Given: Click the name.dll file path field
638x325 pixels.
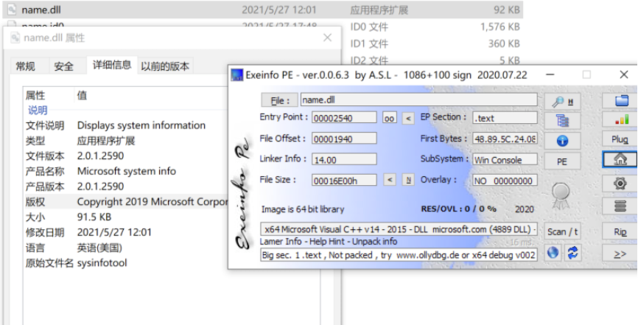Looking at the screenshot, I should tap(418, 100).
